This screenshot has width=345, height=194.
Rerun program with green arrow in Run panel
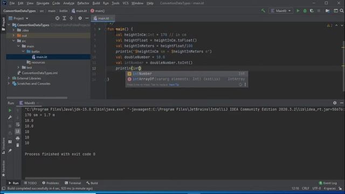coord(10,110)
